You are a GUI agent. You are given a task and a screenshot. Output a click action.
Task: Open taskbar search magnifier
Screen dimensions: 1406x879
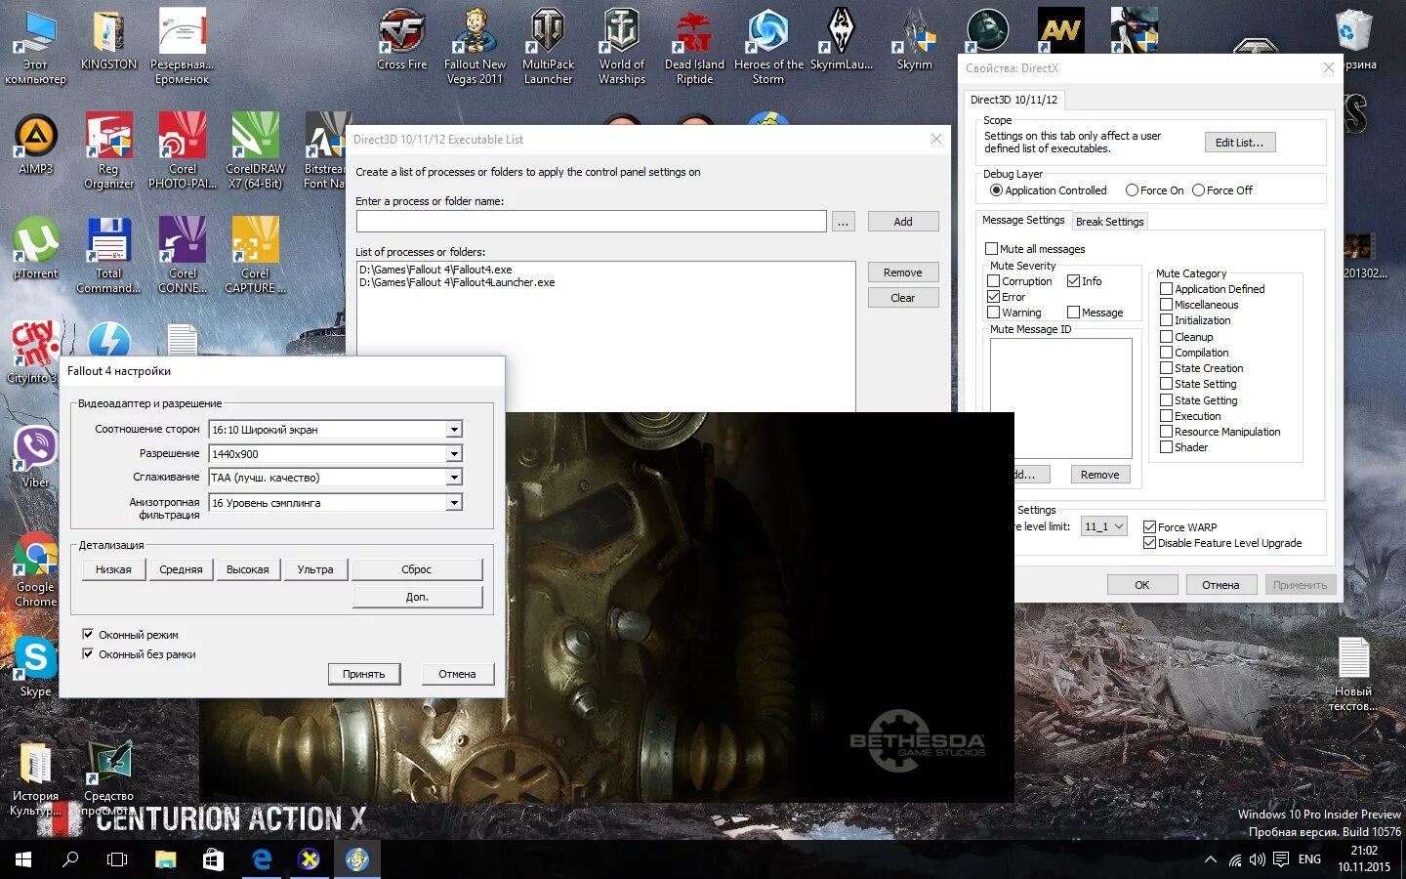(x=70, y=859)
